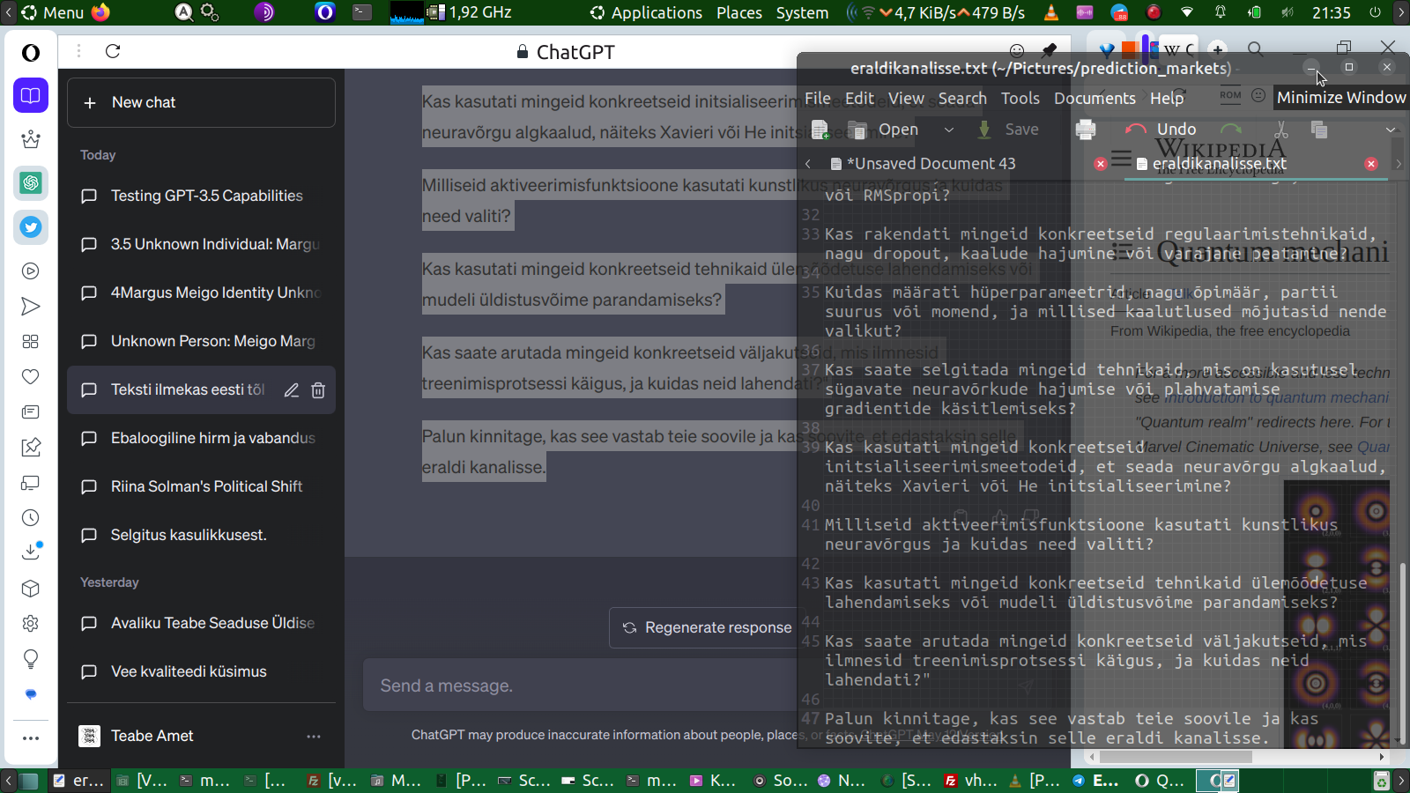Viewport: 1410px width, 793px height.
Task: Open the heart favorites sidebar icon
Action: [31, 377]
